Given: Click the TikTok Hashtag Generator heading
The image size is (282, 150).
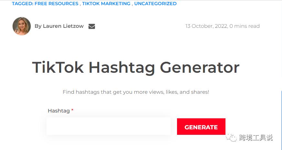Looking at the screenshot, I should coord(136,68).
